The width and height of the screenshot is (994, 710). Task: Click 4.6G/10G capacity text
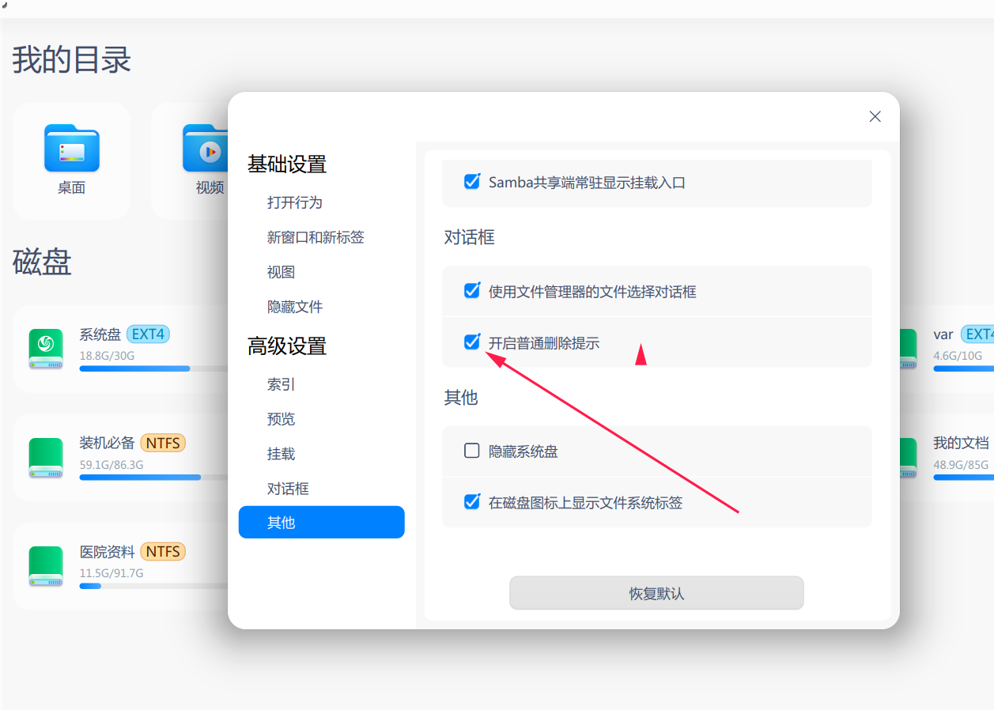pyautogui.click(x=958, y=356)
